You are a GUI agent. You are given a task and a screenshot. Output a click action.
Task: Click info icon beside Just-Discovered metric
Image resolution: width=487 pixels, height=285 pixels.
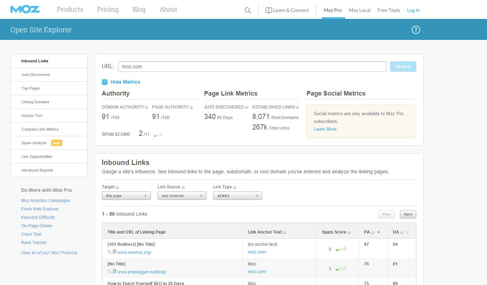pos(246,107)
